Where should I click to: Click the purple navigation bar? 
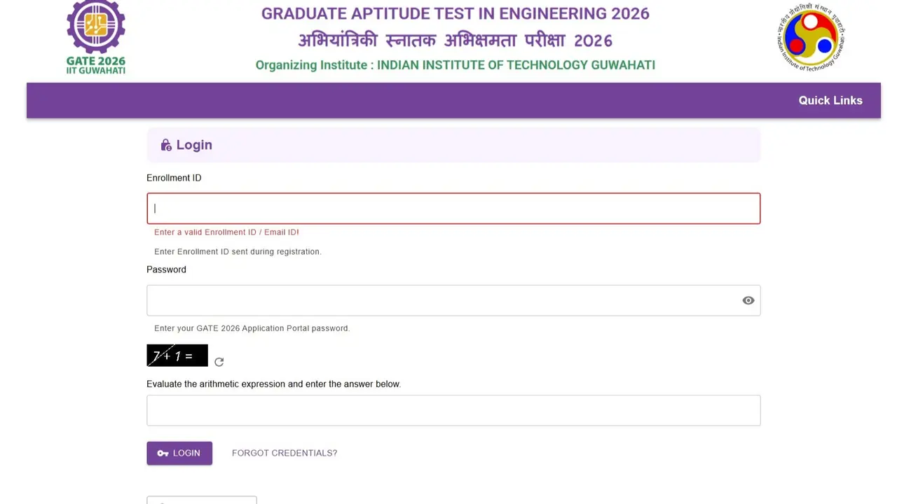click(x=420, y=100)
